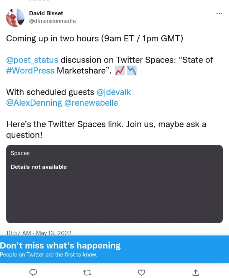Visit the @renewabelle profile mention
Screen dimensions: 229x278
(x=91, y=103)
